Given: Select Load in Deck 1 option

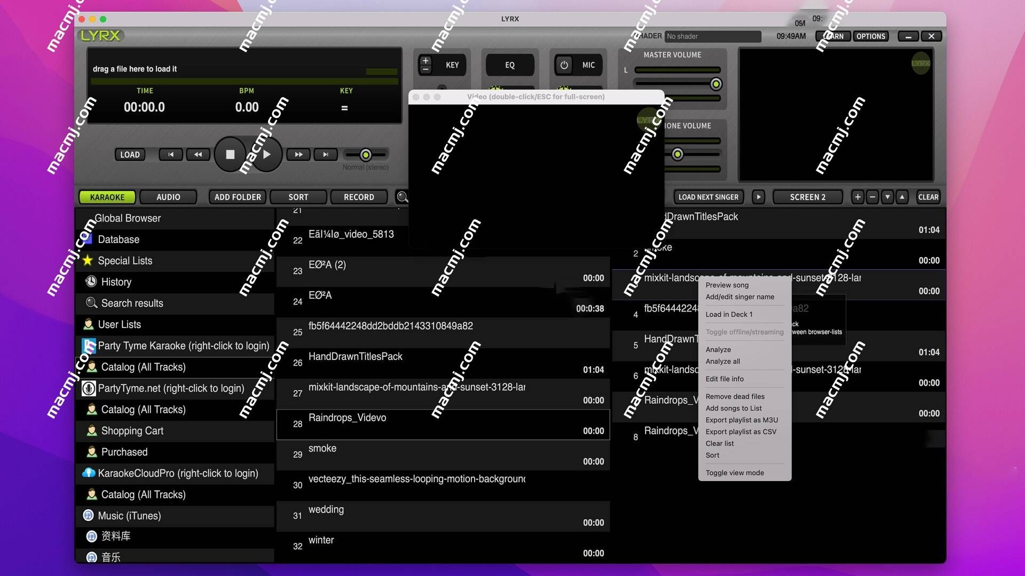Looking at the screenshot, I should [729, 314].
